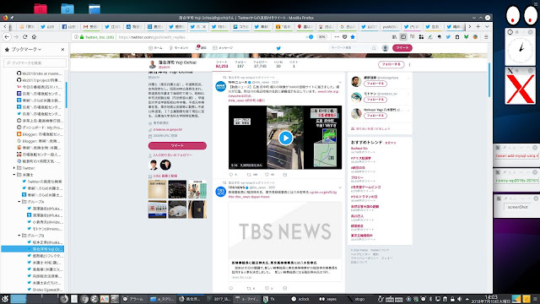The width and height of the screenshot is (540, 304).
Task: Collapse the グループA bookmark folder
Action: pos(19,202)
